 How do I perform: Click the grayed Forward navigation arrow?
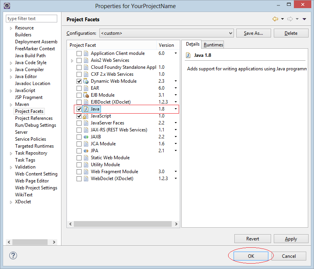click(290, 19)
